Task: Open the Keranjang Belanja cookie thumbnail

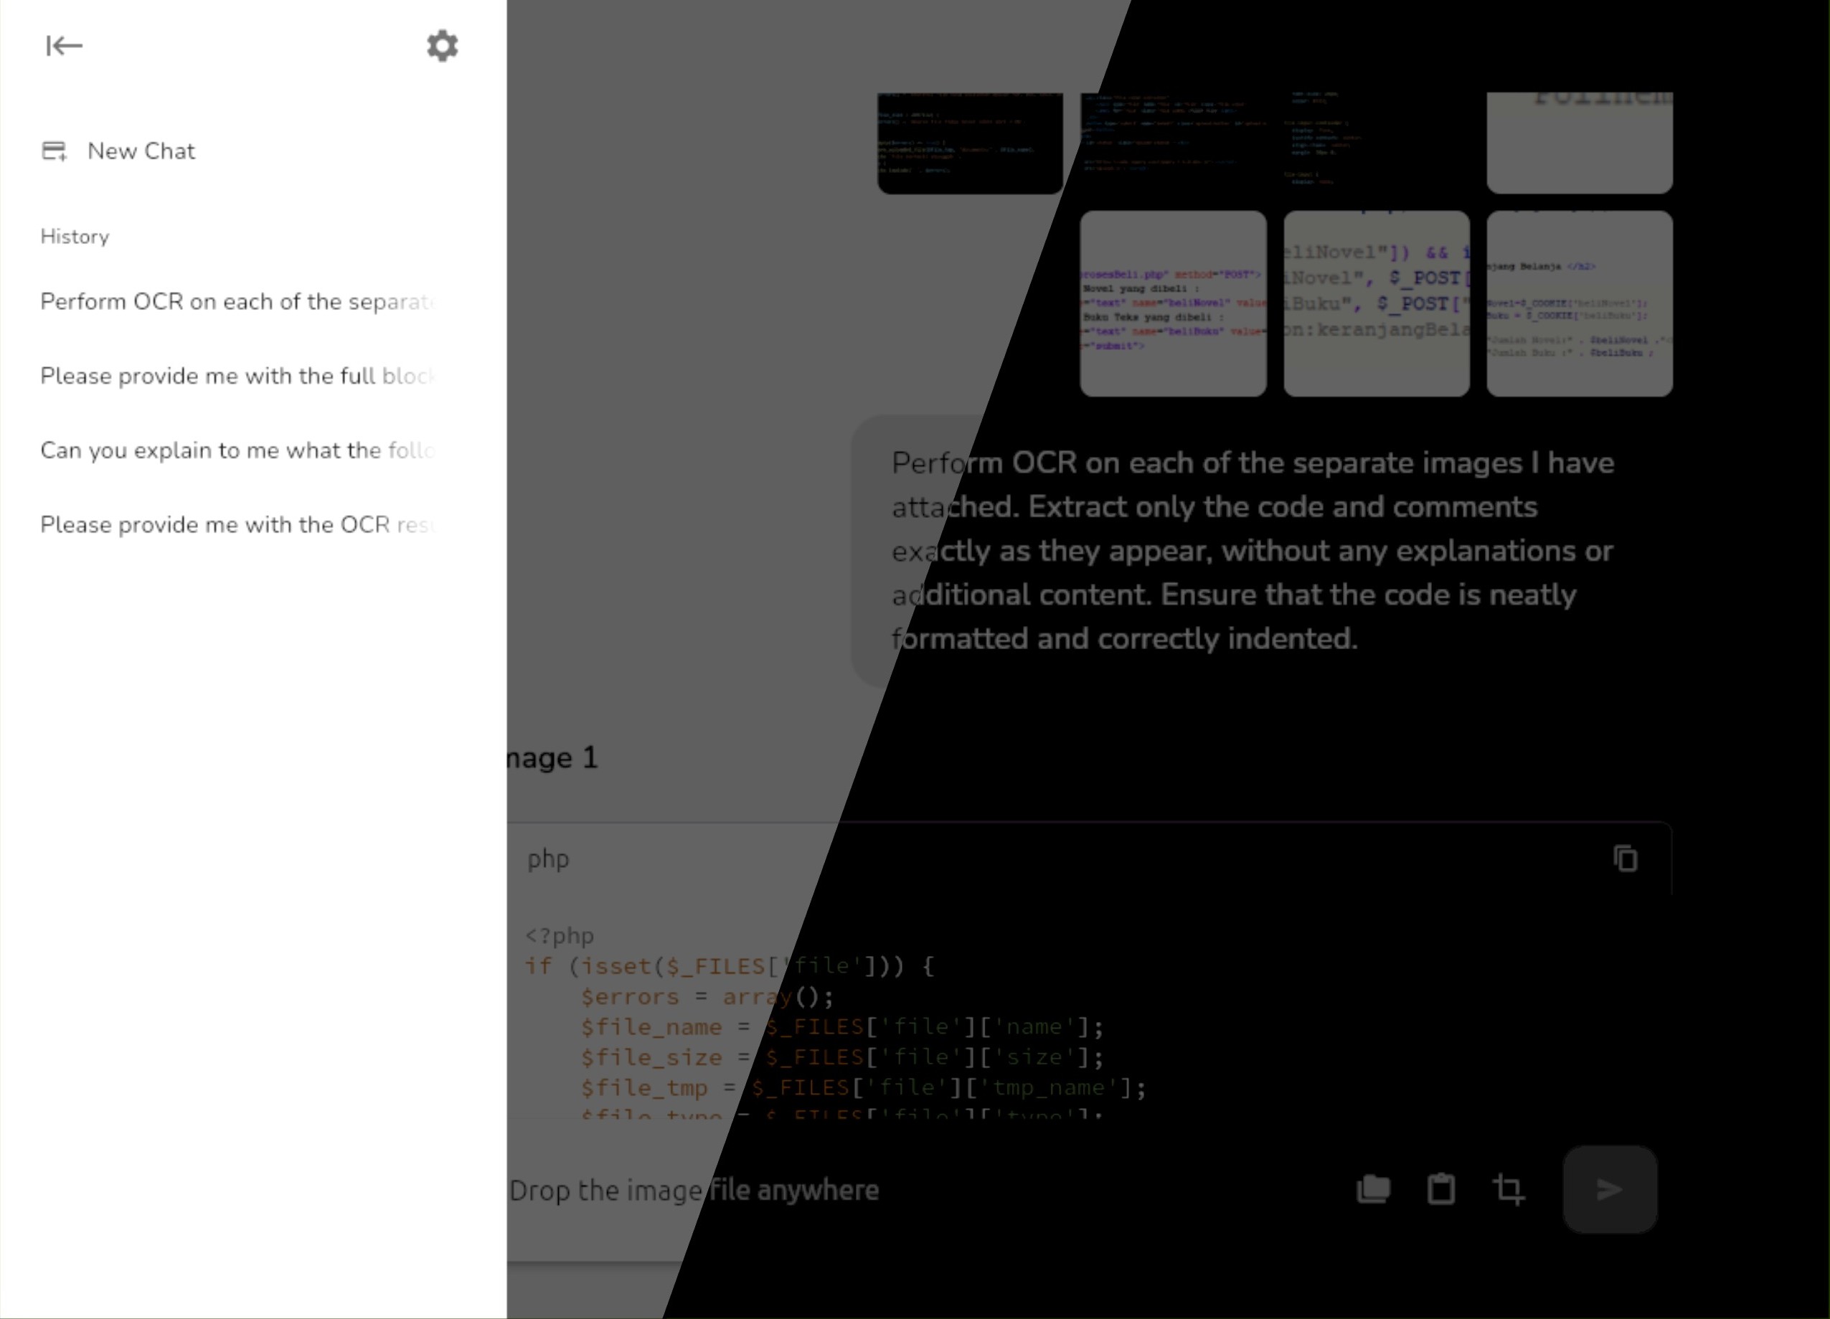Action: (1580, 304)
